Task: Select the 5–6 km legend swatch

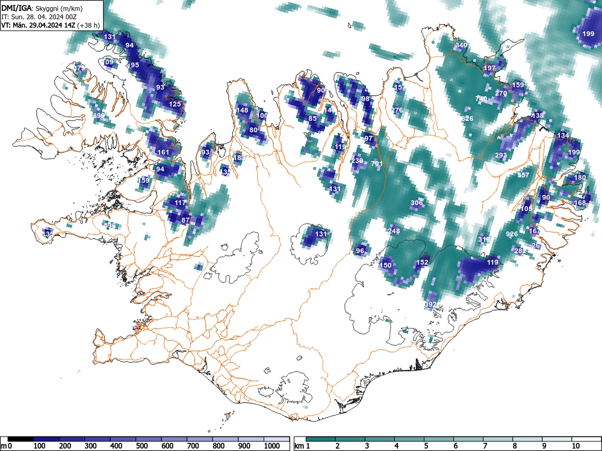Action: [x=439, y=439]
